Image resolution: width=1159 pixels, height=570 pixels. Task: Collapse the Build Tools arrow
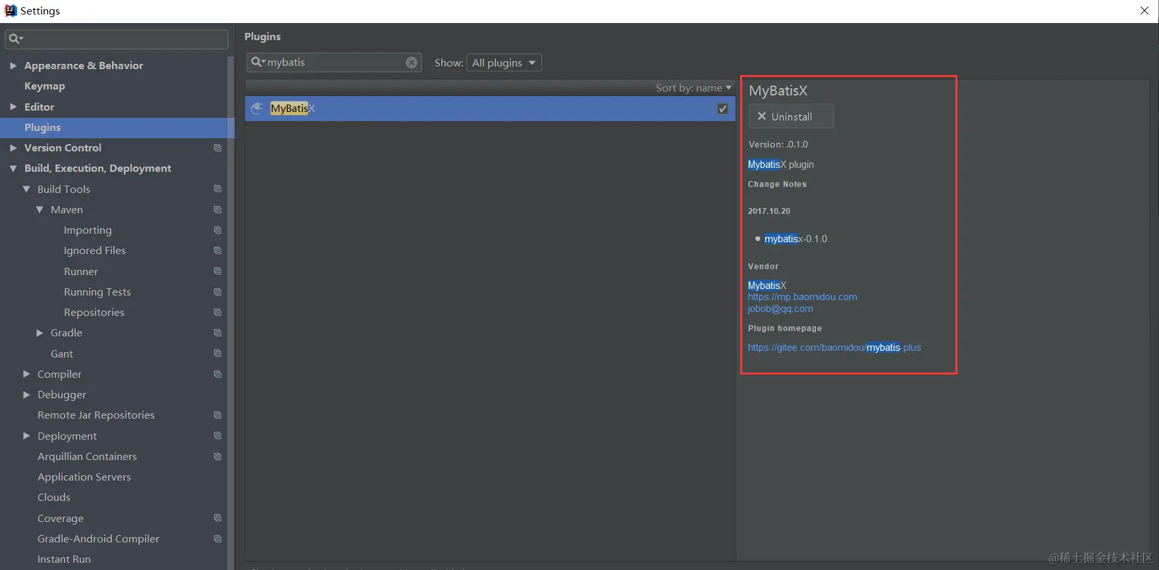coord(26,189)
